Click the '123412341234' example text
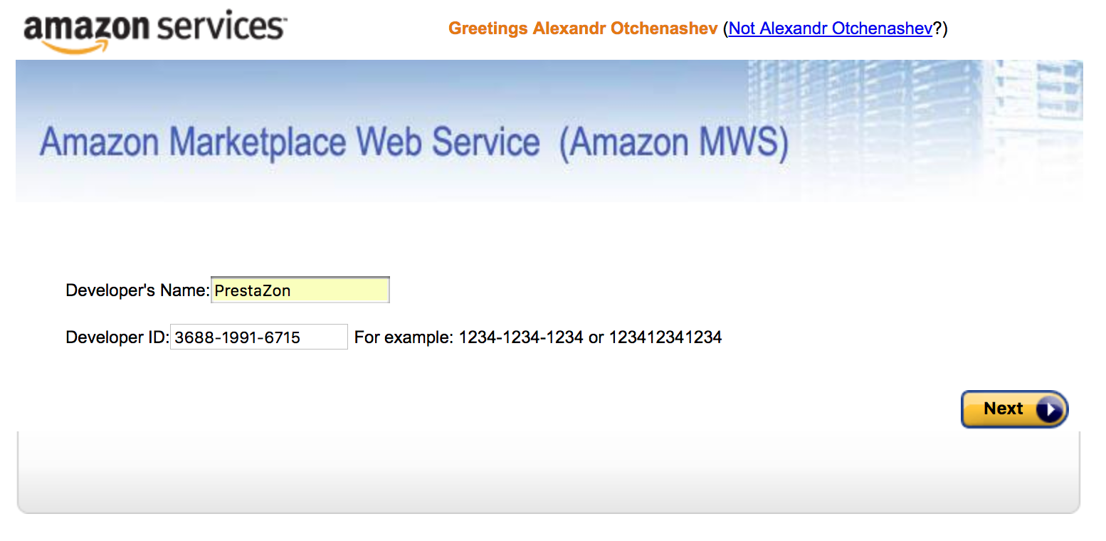The image size is (1106, 541). click(x=663, y=337)
